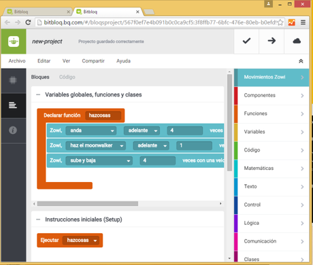The height and width of the screenshot is (265, 313).
Task: Upload the project with the arrow icon
Action: coord(271,41)
